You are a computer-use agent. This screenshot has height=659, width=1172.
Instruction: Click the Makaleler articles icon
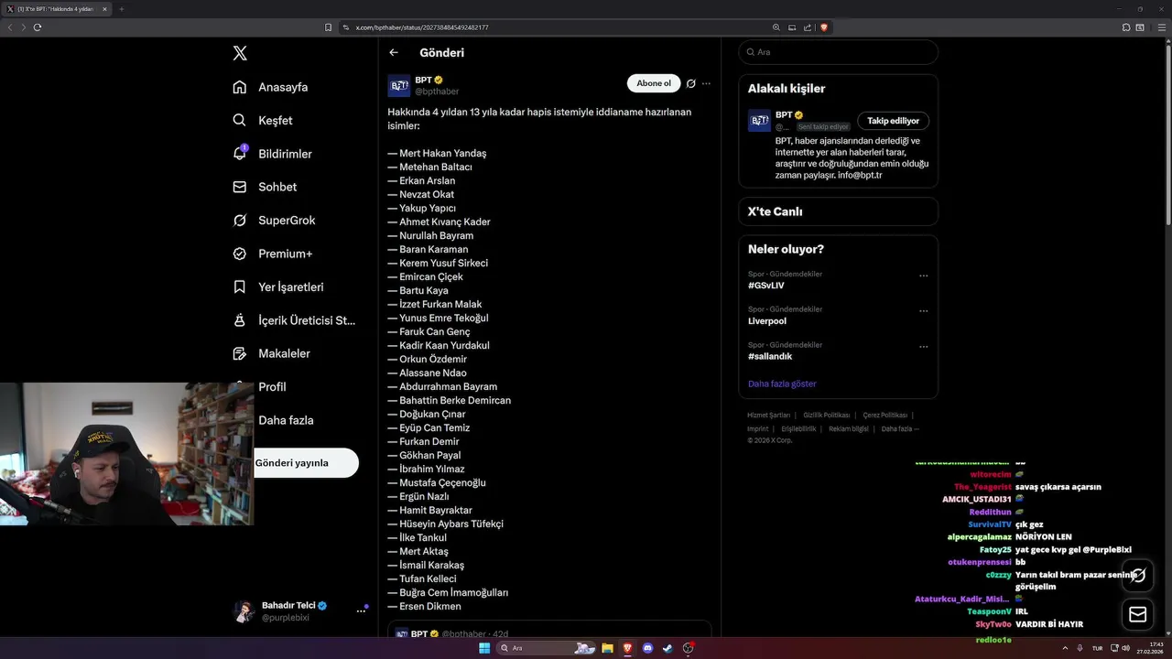point(240,353)
